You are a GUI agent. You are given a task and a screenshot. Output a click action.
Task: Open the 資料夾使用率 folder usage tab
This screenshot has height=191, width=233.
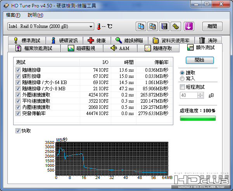click(x=171, y=40)
